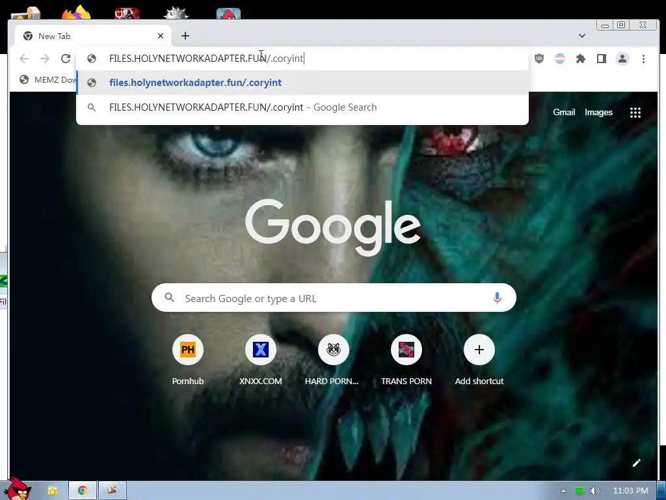666x500 pixels.
Task: Click the Angry Birds Start button
Action: (19, 490)
